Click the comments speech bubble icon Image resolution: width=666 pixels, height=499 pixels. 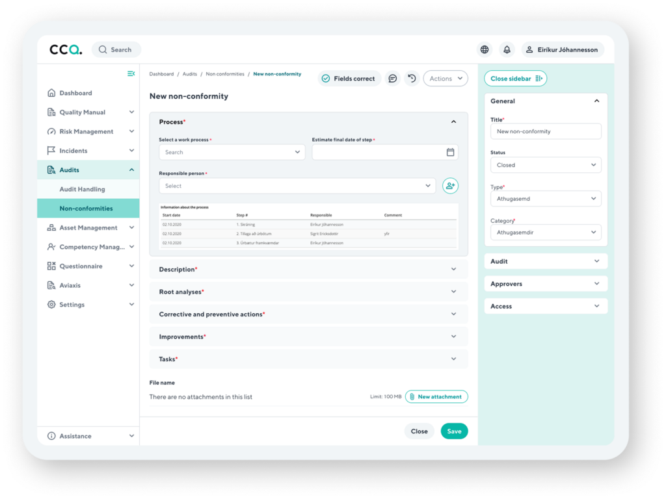click(392, 79)
